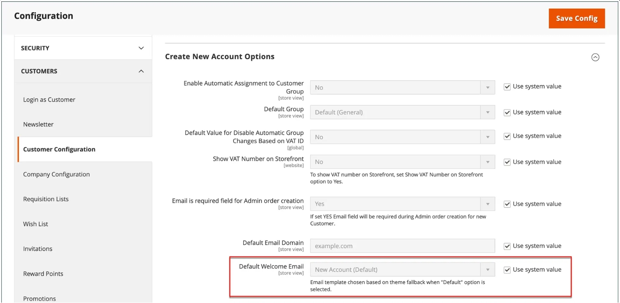
Task: Uncheck system value for Default Welcome Email
Action: [x=507, y=270]
